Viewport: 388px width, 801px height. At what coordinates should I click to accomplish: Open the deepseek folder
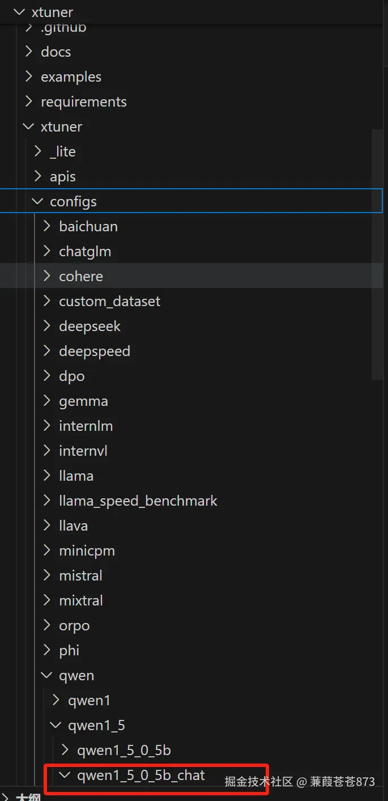pos(89,326)
